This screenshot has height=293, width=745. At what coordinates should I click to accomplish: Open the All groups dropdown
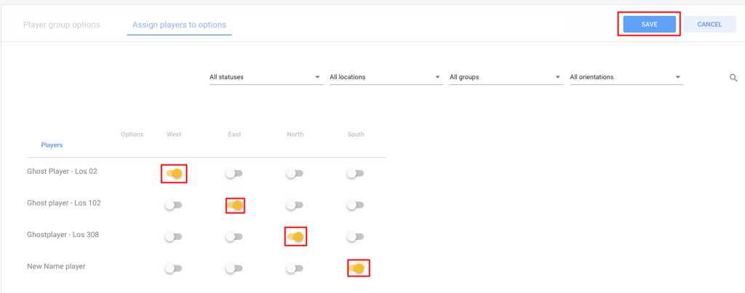point(506,77)
